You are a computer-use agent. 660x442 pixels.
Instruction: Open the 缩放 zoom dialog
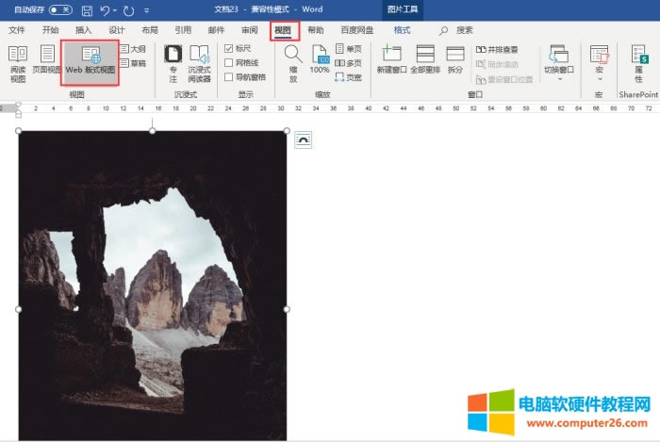pos(293,61)
